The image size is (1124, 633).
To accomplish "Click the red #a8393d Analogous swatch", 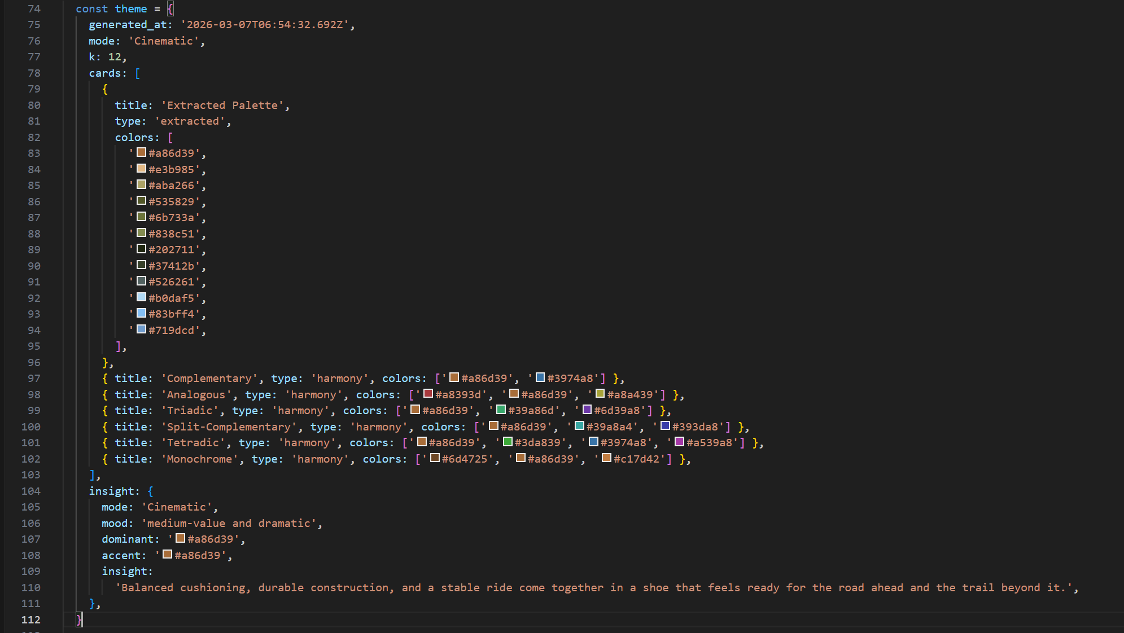I will point(428,394).
